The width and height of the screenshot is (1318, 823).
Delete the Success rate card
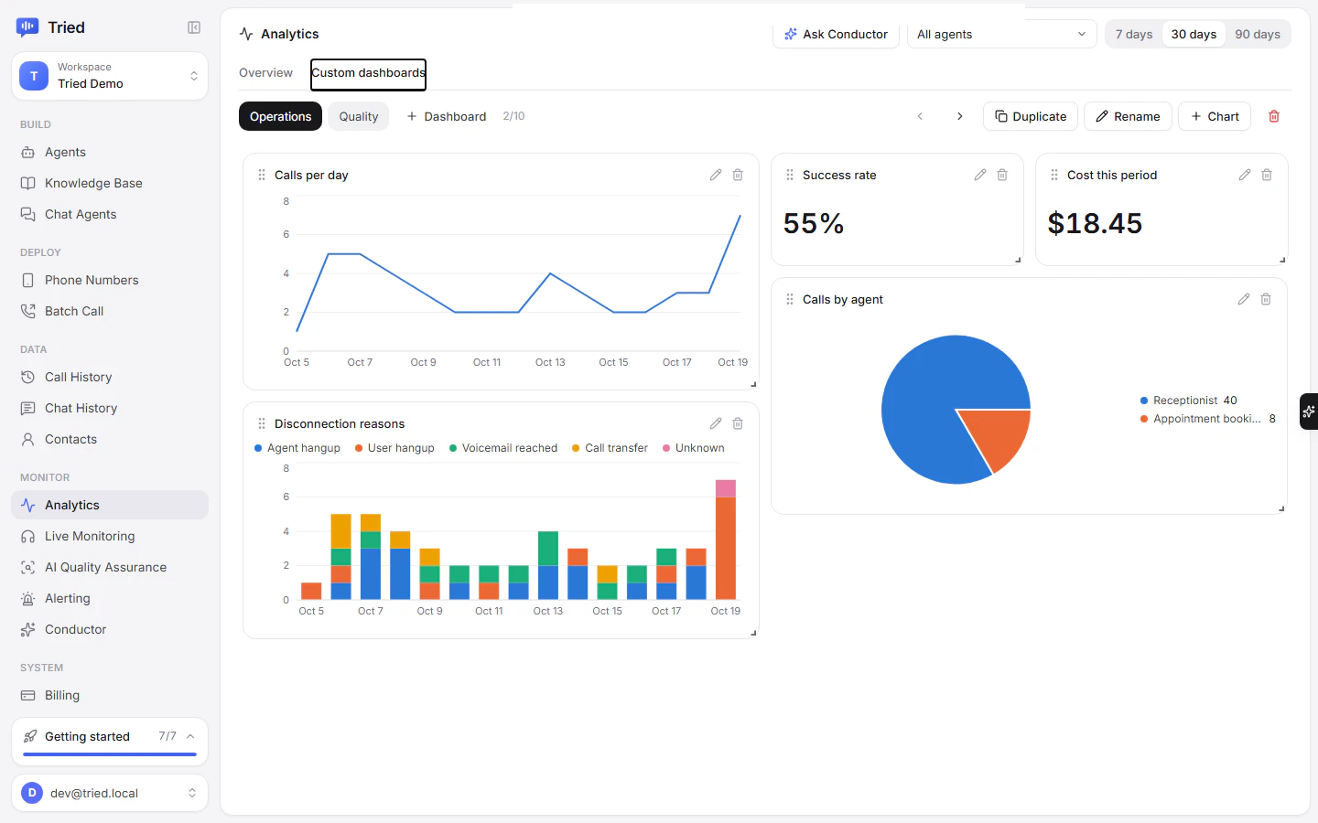pyautogui.click(x=1002, y=175)
